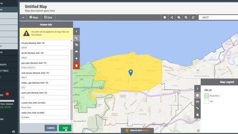Viewport: 238px width, 134px height.
Task: Click the scroll up arrow in Feature Info
Action: 71,41
